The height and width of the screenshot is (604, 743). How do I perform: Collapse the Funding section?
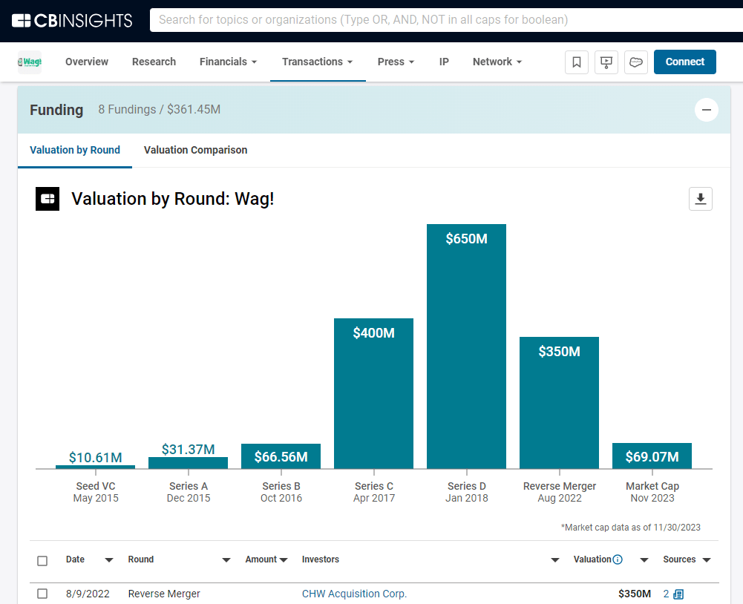706,110
